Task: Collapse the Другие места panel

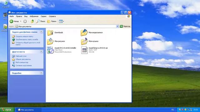Action: pyautogui.click(x=41, y=51)
